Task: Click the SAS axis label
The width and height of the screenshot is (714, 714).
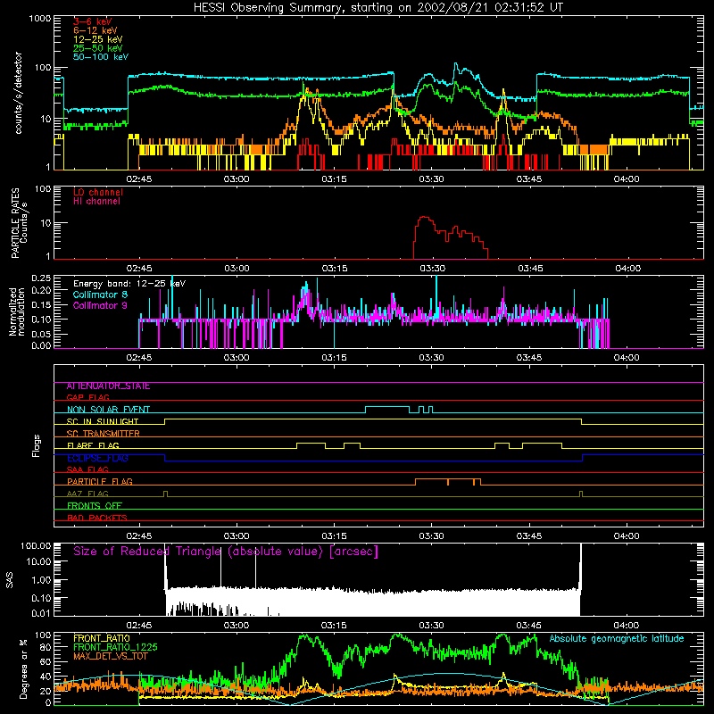Action: click(10, 580)
